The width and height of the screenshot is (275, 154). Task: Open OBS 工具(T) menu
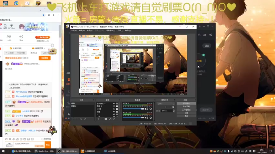point(120,30)
